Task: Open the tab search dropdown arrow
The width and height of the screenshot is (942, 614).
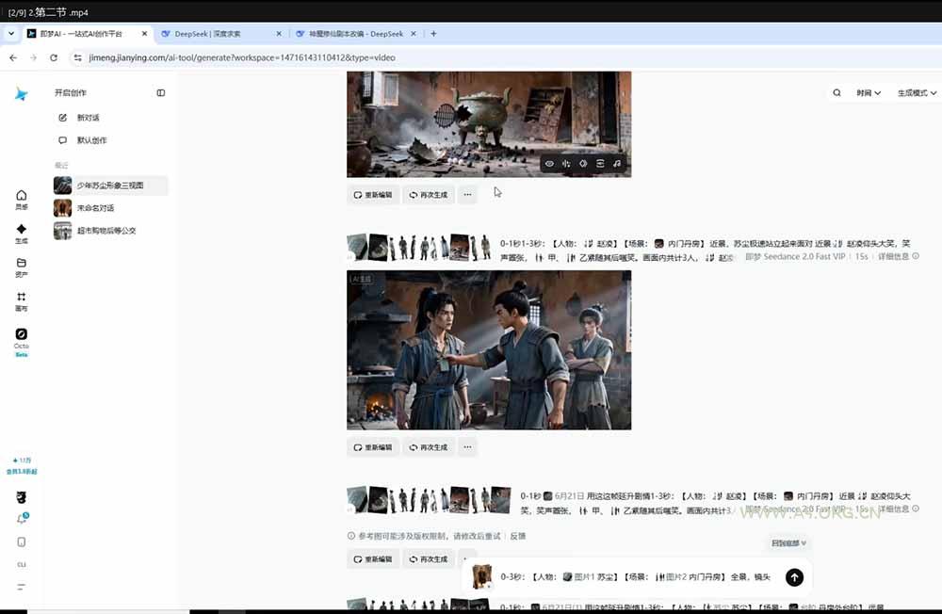Action: 10,34
